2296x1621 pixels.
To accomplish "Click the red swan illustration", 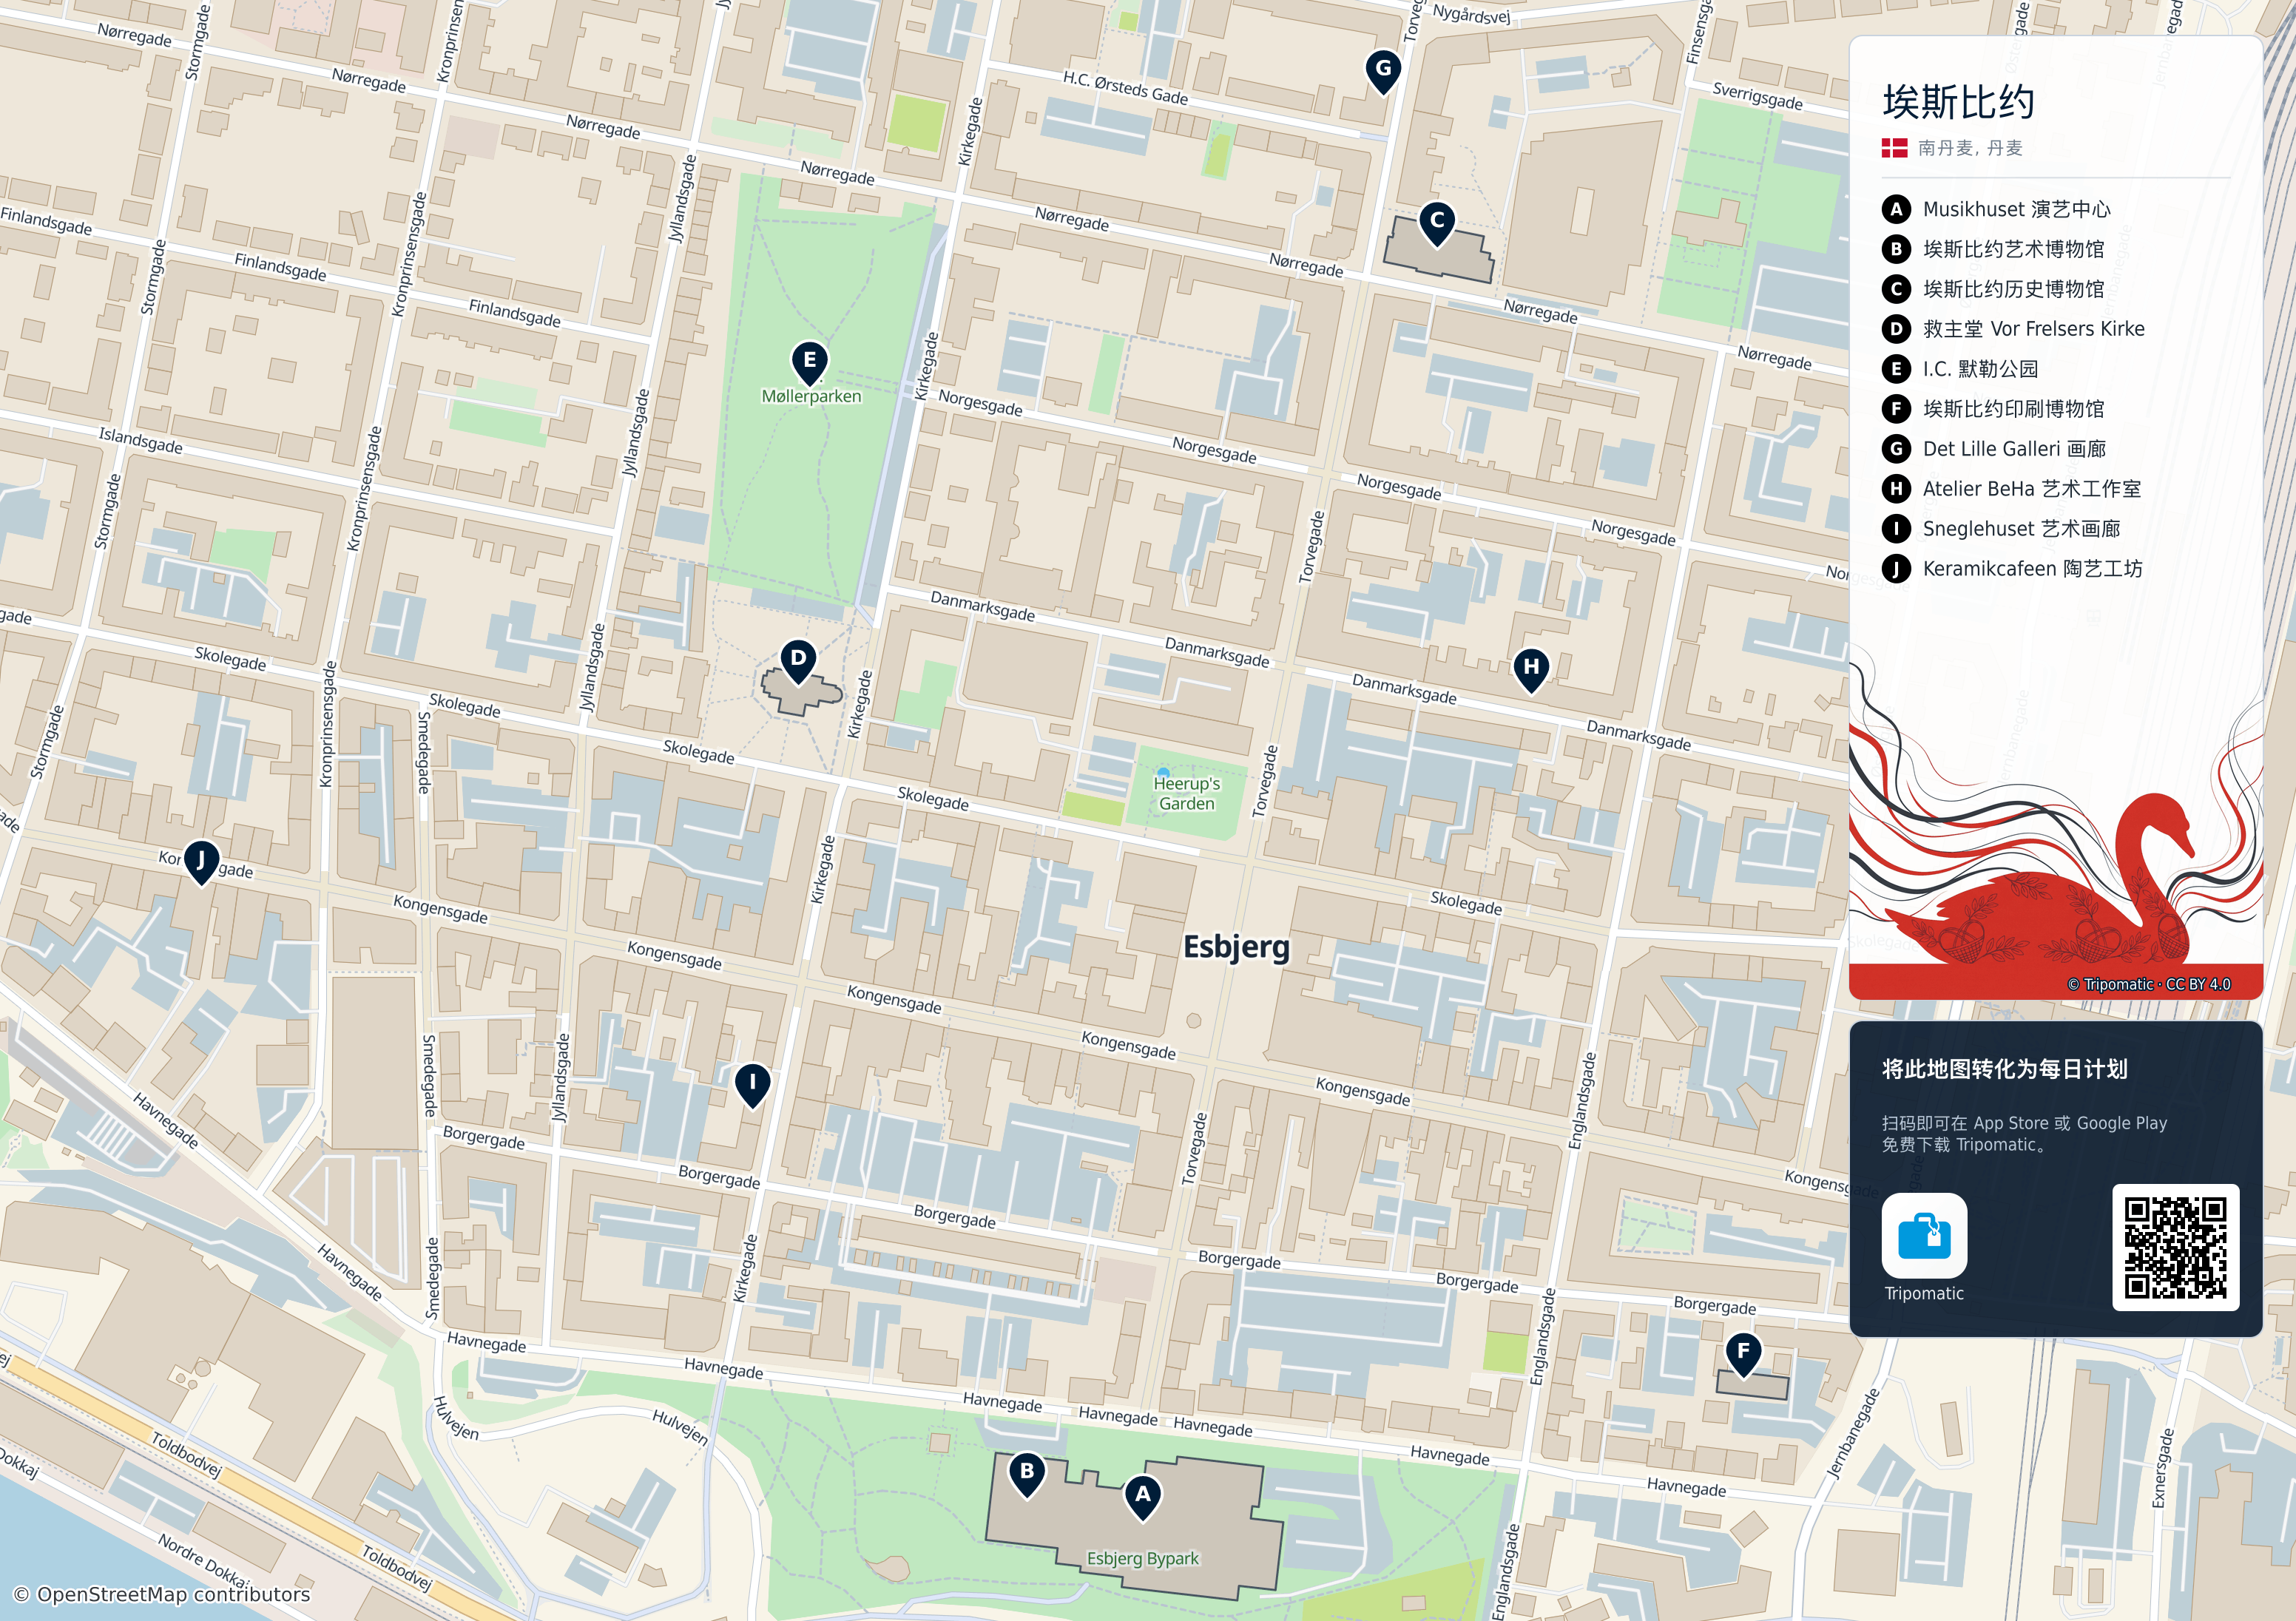I will [2040, 880].
